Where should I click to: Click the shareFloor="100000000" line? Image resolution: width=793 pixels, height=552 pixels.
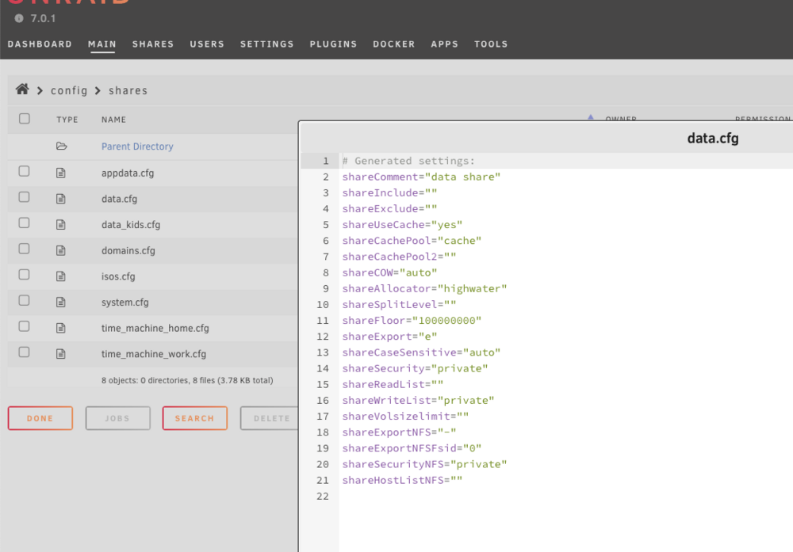(x=412, y=320)
